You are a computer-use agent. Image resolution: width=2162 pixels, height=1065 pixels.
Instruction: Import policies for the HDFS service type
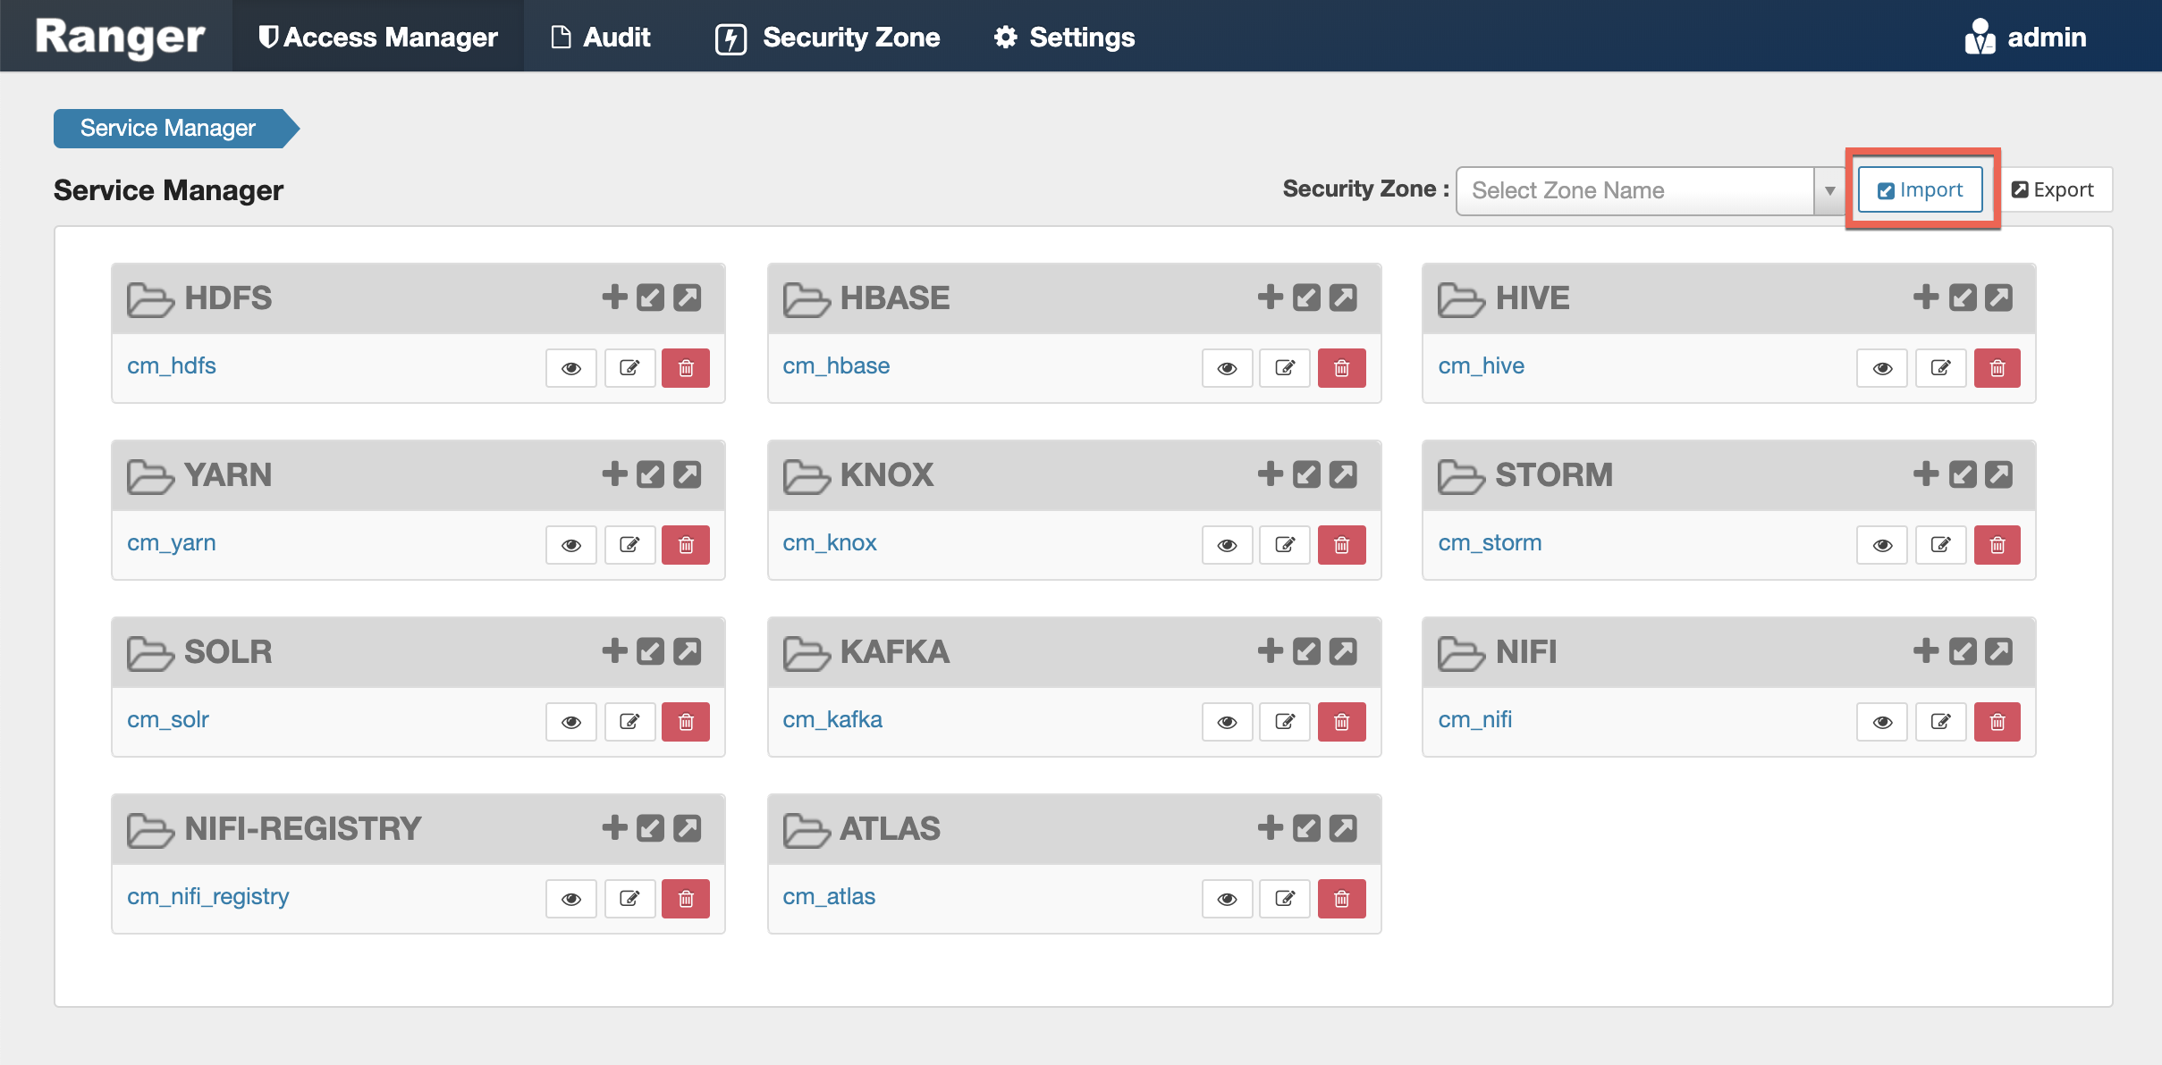click(x=650, y=297)
